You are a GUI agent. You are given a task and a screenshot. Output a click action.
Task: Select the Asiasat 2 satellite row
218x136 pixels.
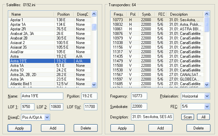(50, 43)
